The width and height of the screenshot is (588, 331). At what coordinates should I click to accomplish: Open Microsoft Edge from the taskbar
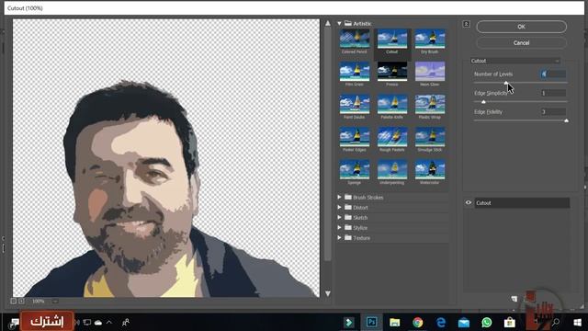point(441,322)
